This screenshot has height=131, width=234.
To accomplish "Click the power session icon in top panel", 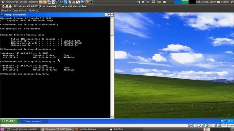I will pyautogui.click(x=232, y=2).
